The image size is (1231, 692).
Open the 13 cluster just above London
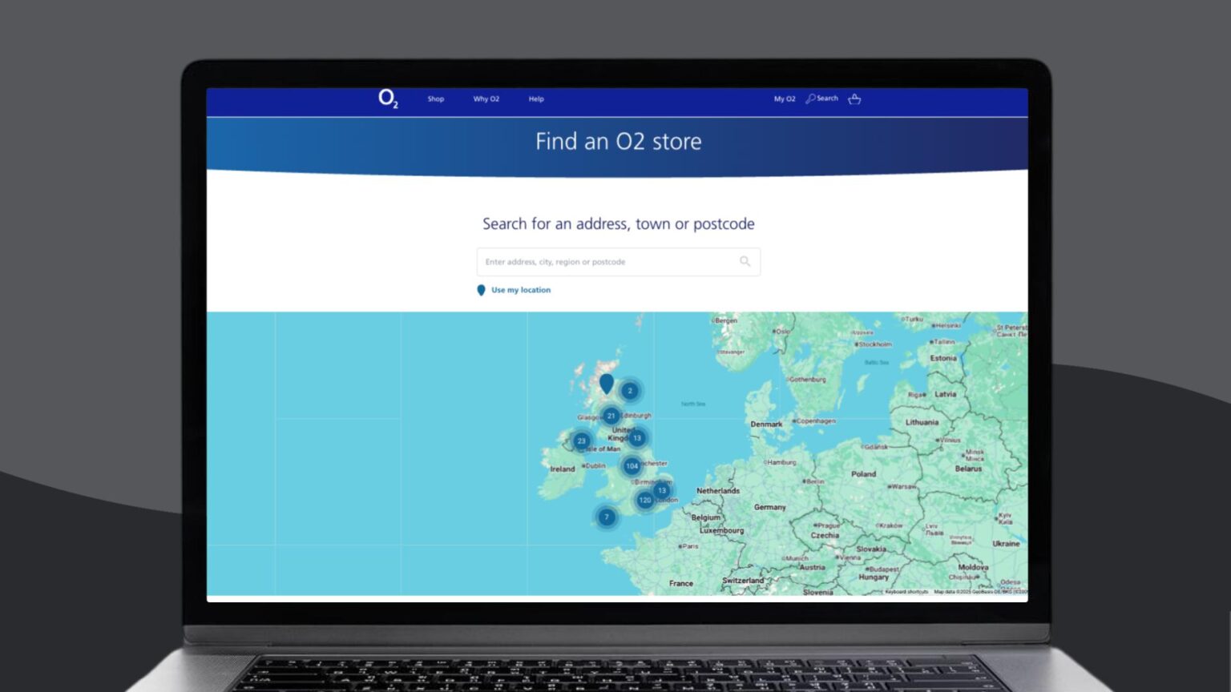[662, 490]
